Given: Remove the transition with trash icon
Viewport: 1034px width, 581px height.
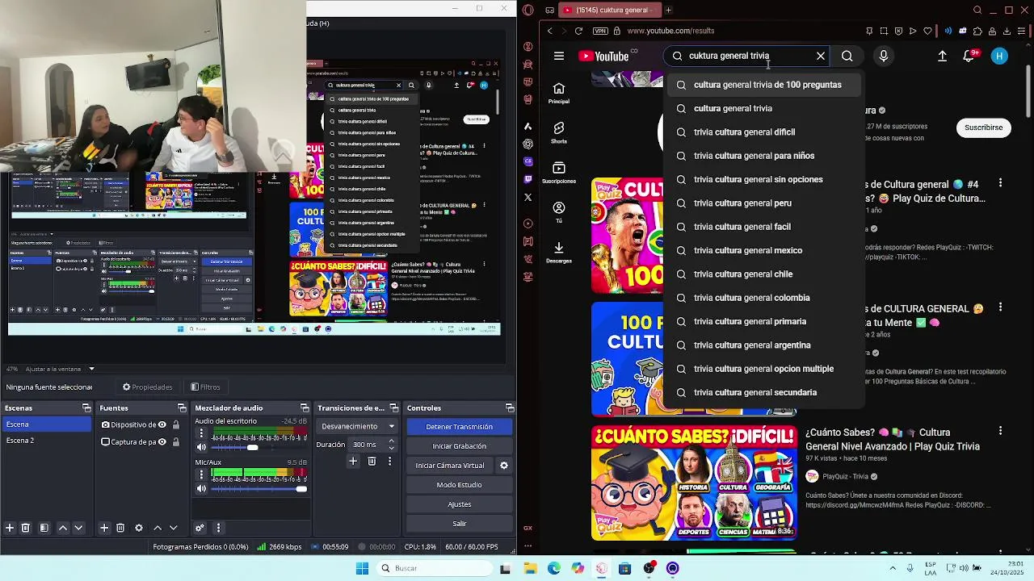Looking at the screenshot, I should point(372,462).
